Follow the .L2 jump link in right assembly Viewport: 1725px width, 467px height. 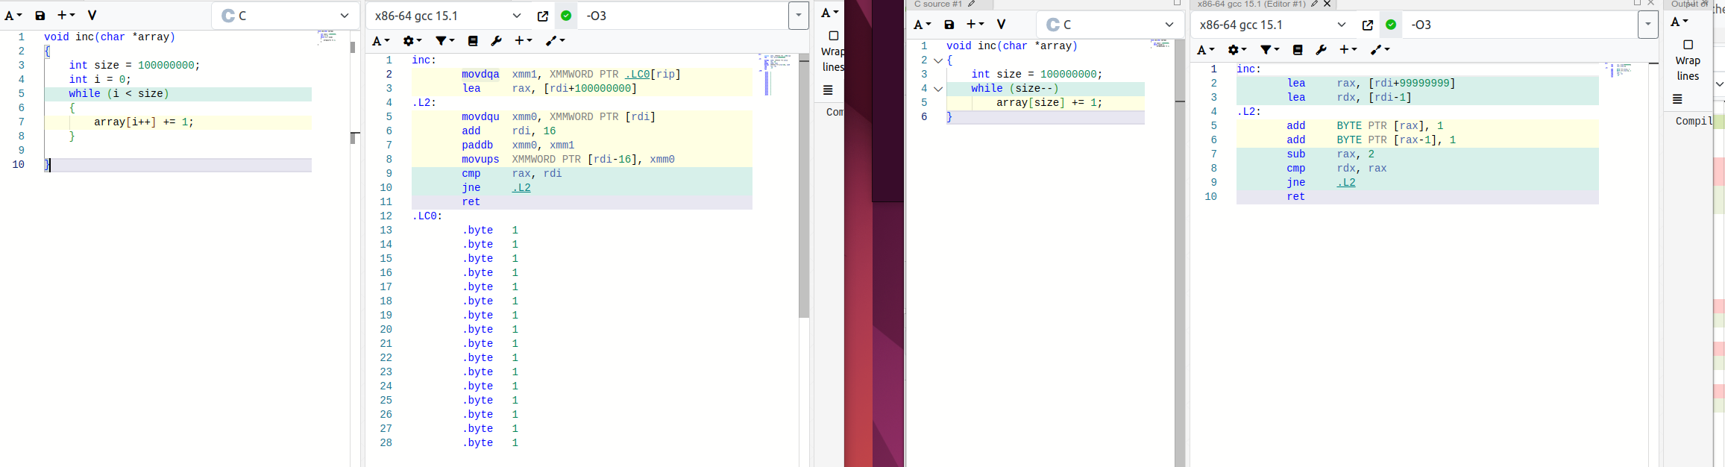pos(1346,183)
